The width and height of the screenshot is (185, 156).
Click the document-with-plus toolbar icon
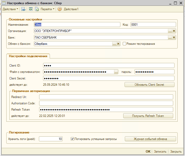37,9
